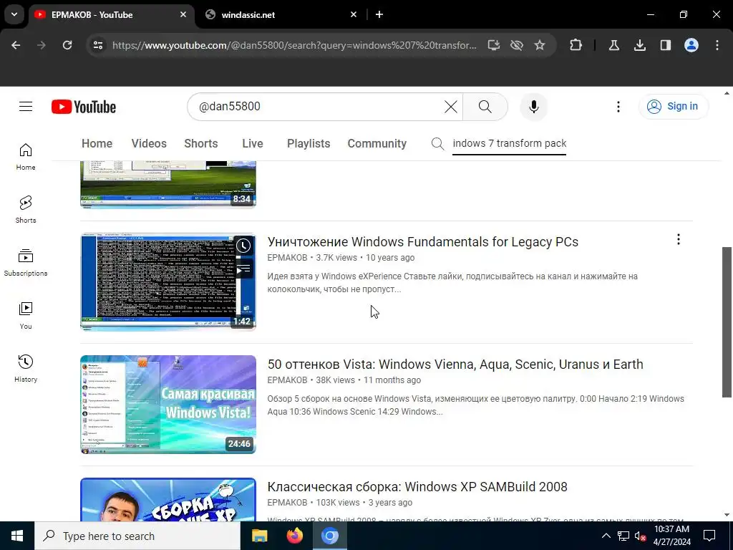This screenshot has width=733, height=550.
Task: Open Firefox from the taskbar
Action: [294, 536]
